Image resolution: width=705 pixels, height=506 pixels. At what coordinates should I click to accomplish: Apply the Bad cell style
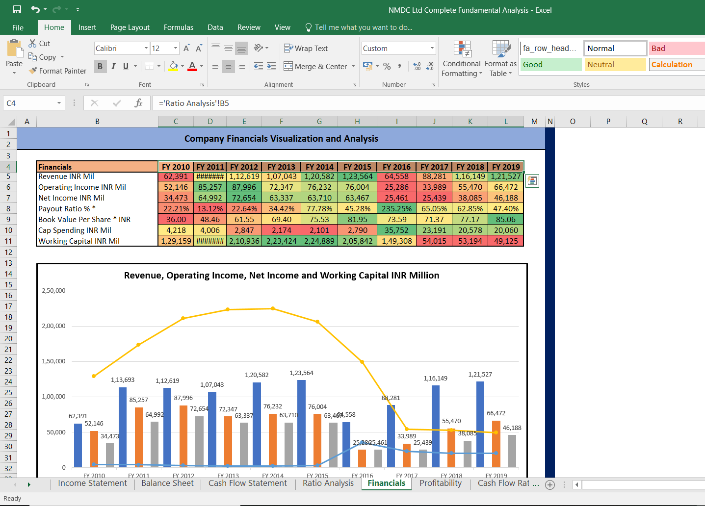pos(677,48)
